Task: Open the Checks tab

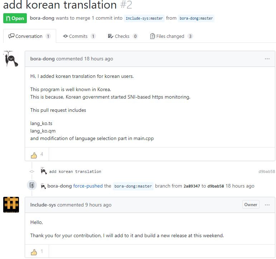Action: (122, 36)
